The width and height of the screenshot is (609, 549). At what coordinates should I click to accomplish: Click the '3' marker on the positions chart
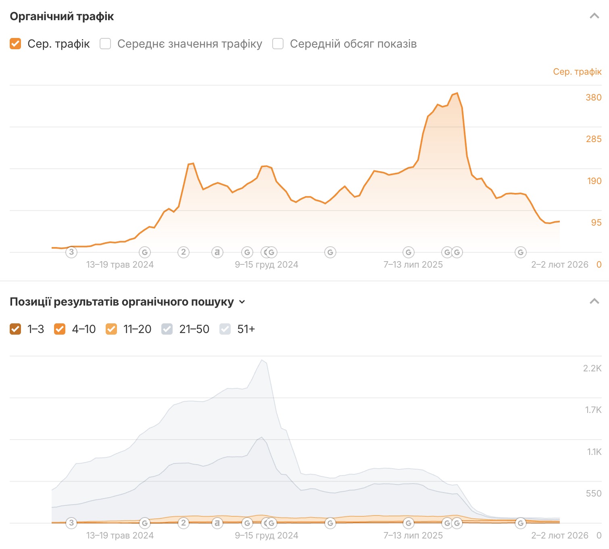click(x=71, y=523)
